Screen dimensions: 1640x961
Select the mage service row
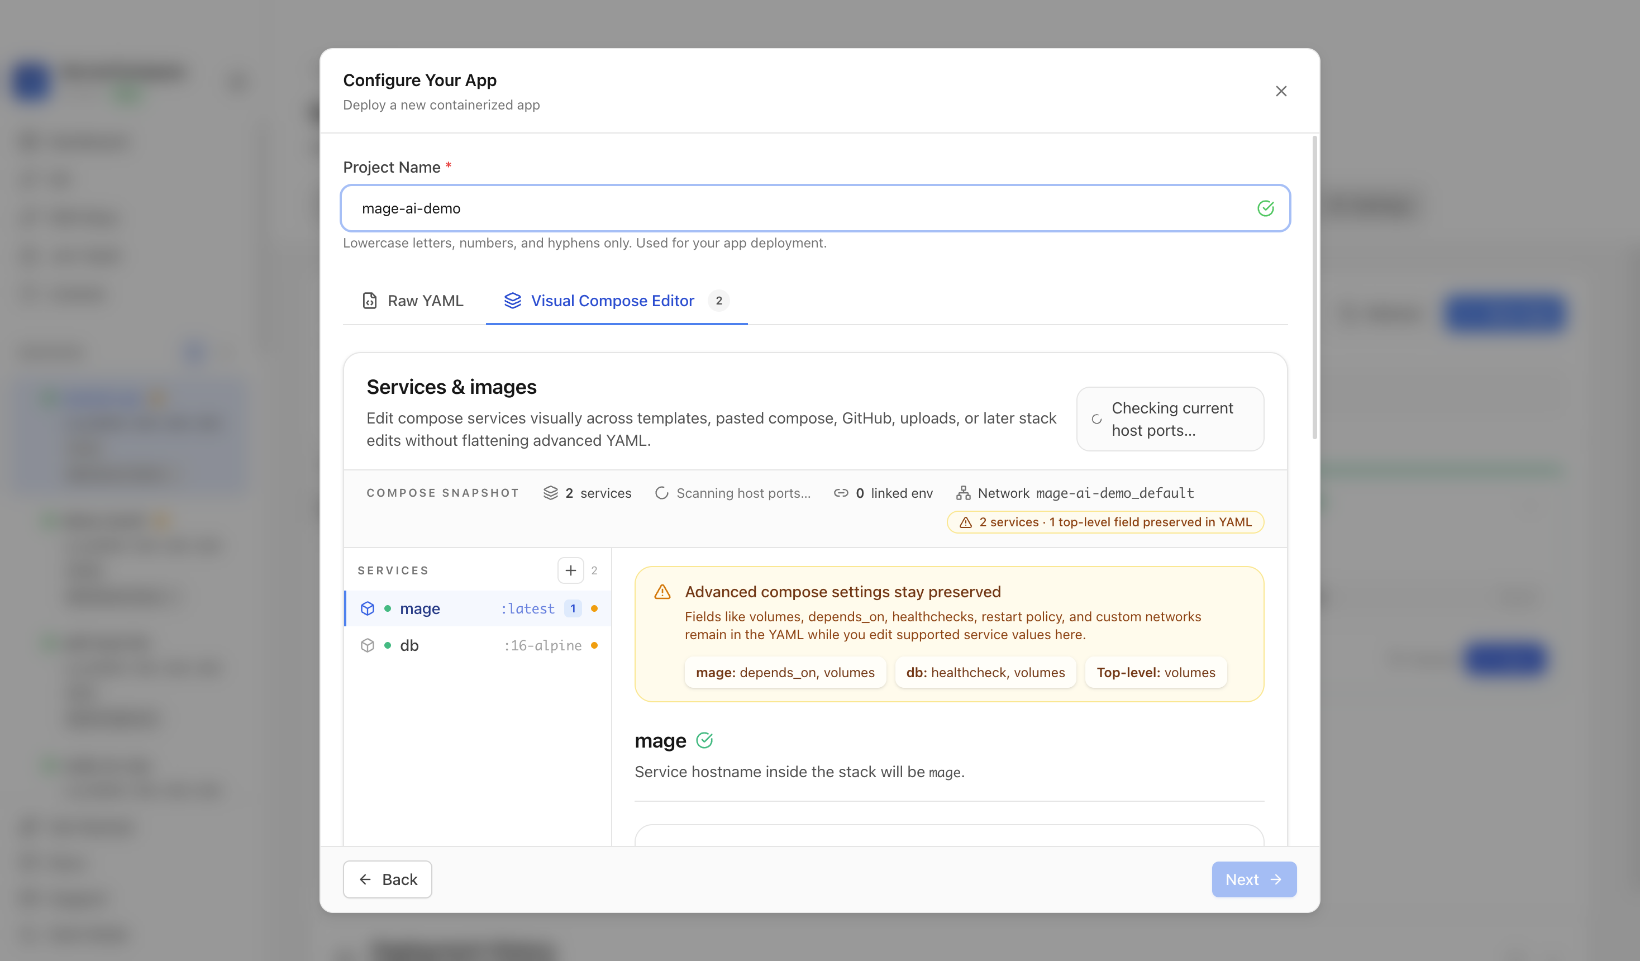coord(478,609)
